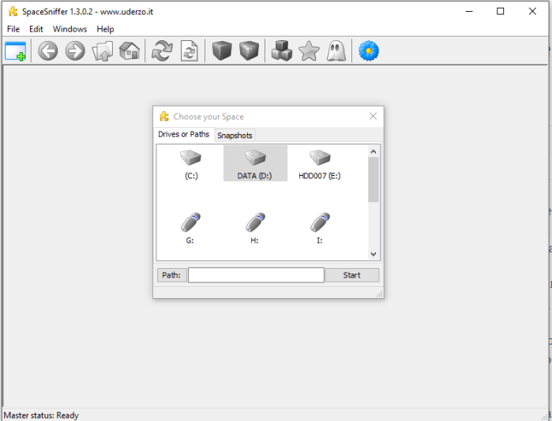Go forward with the right arrow icon
This screenshot has width=552, height=421.
pyautogui.click(x=75, y=51)
